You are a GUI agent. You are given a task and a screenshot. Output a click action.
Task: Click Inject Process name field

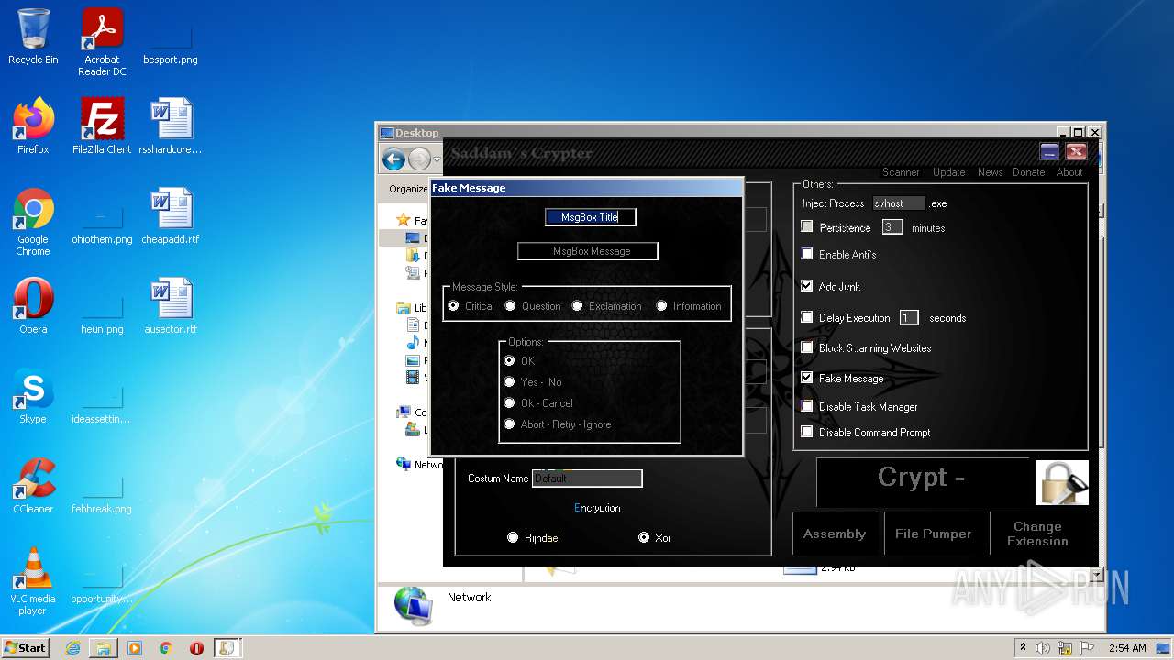899,203
